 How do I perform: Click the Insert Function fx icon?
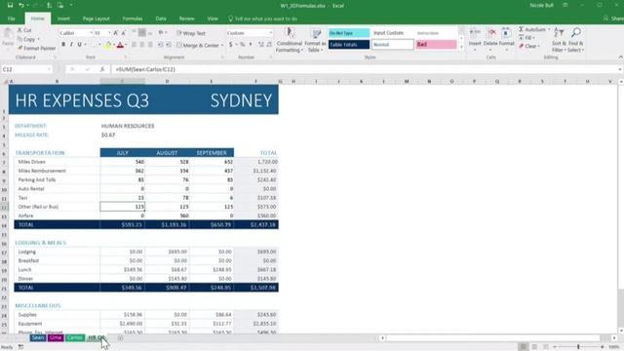tap(102, 69)
